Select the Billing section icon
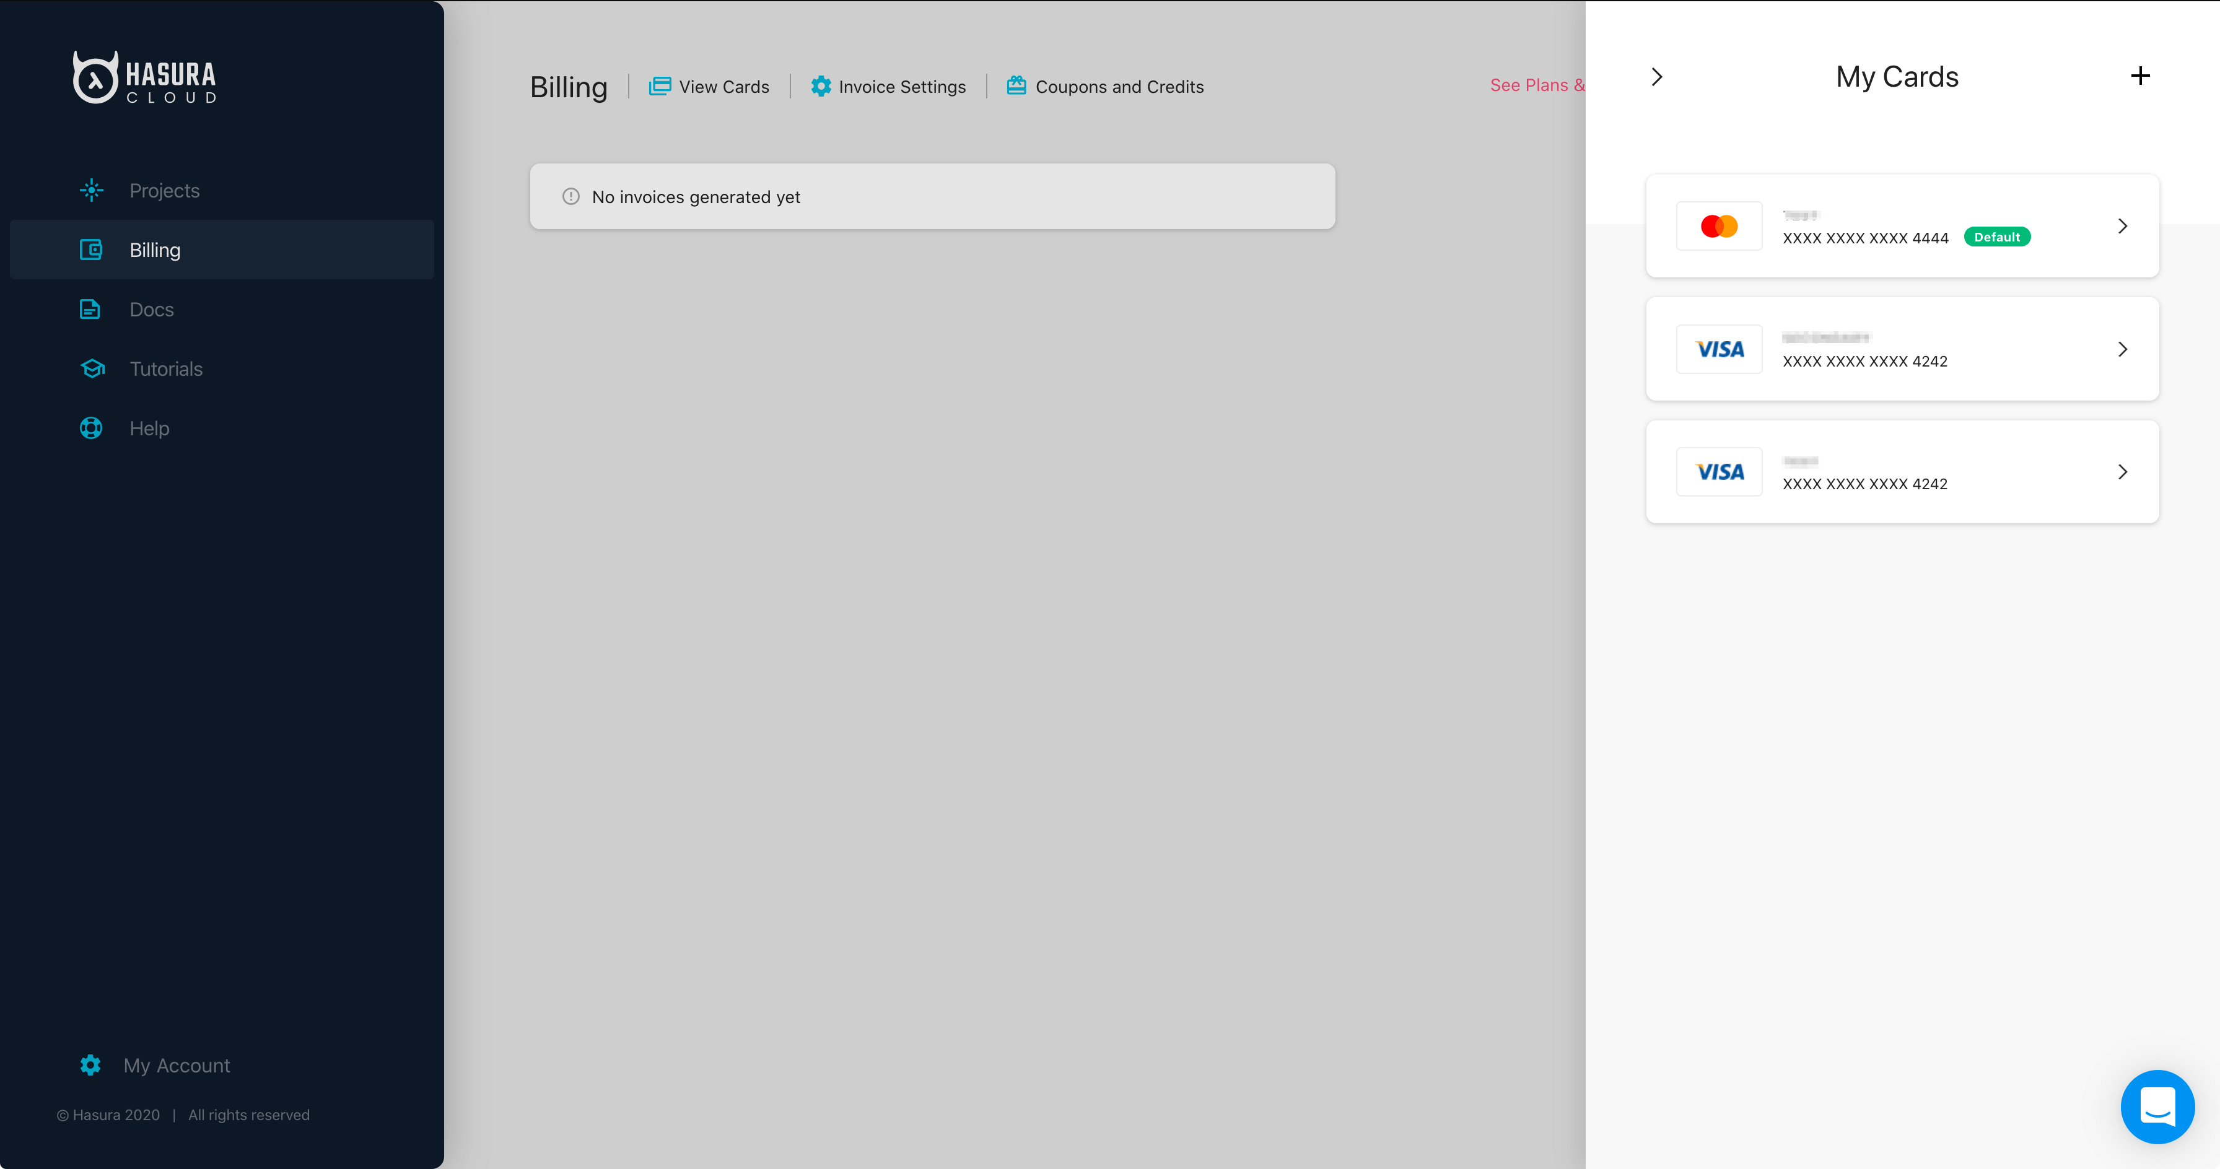2220x1169 pixels. coord(91,250)
